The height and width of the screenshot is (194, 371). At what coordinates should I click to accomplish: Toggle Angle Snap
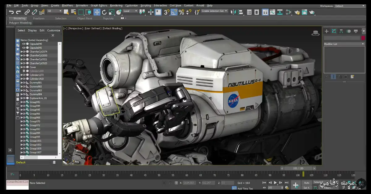(x=174, y=12)
